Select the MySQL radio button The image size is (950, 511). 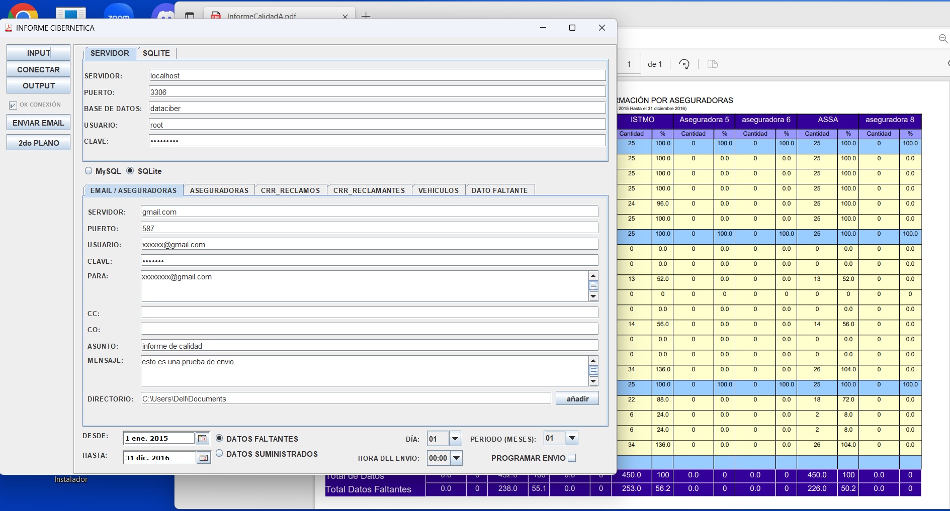[88, 171]
